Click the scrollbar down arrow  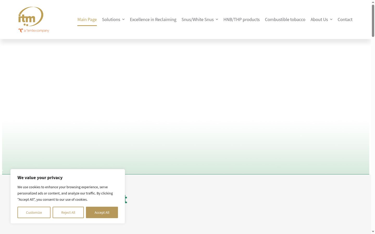pos(373,232)
